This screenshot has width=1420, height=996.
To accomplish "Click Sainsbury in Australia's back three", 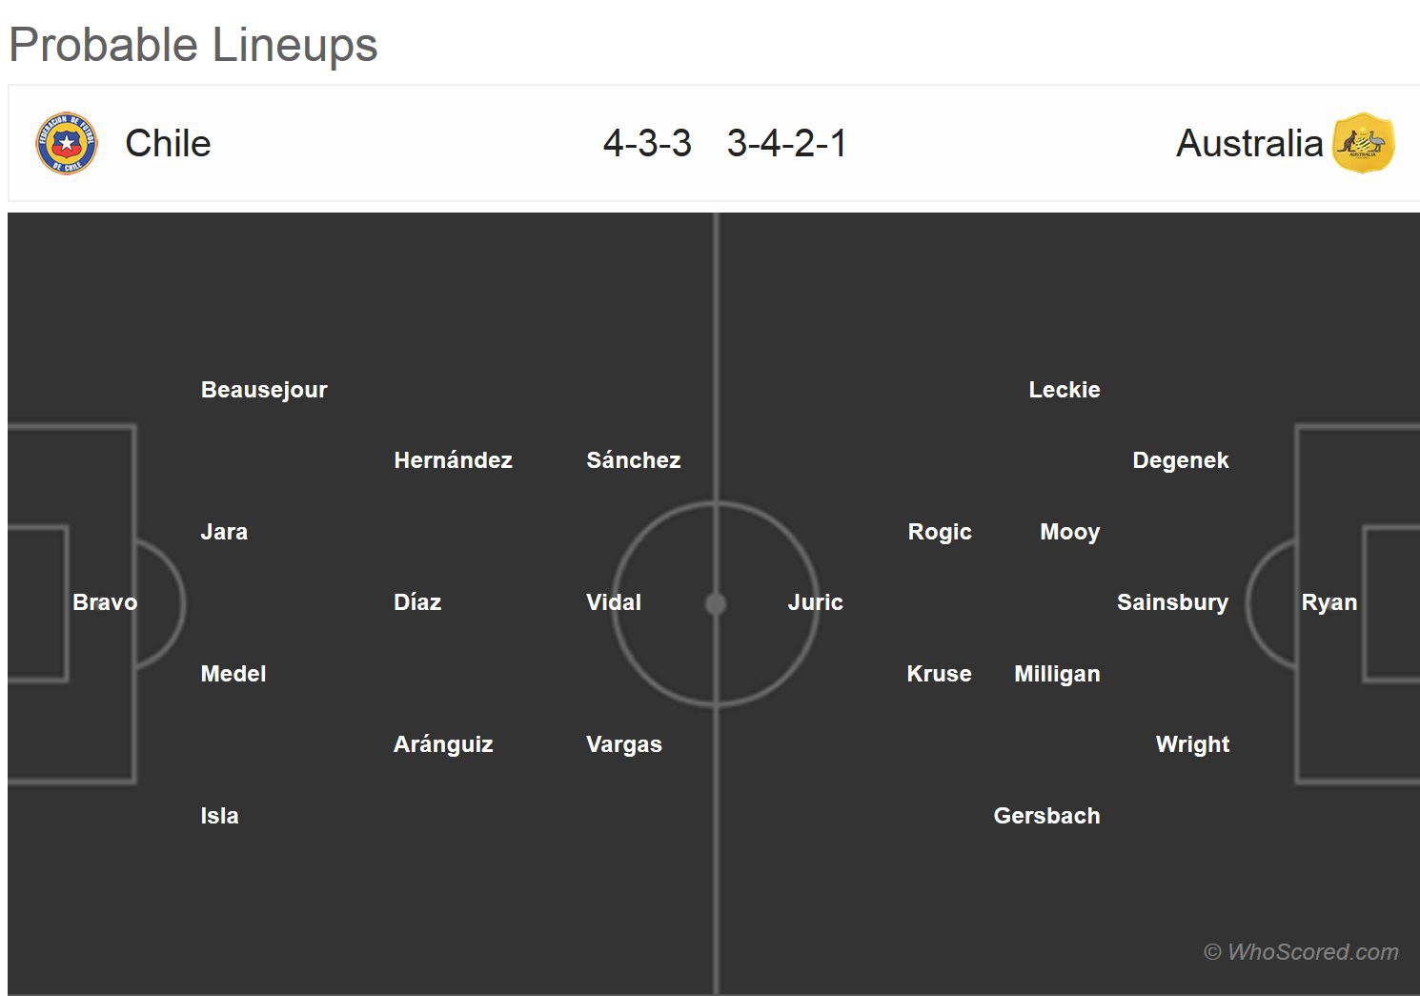I will (x=1172, y=602).
